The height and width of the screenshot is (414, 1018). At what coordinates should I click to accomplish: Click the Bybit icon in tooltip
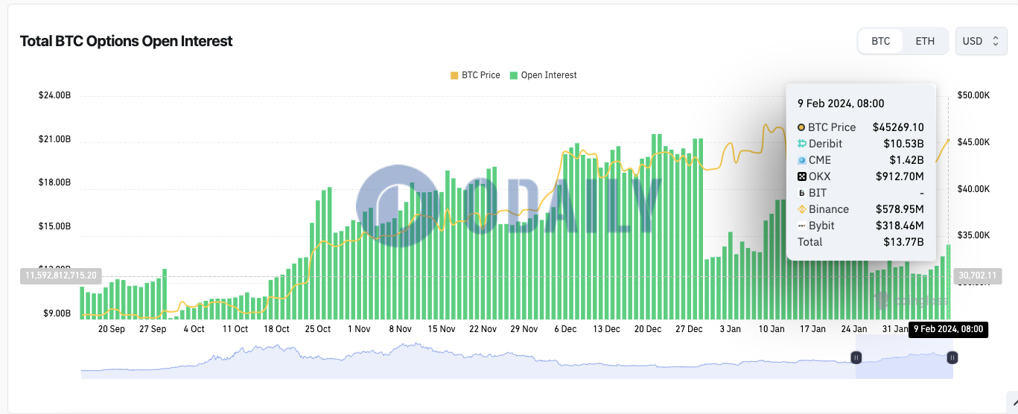801,226
